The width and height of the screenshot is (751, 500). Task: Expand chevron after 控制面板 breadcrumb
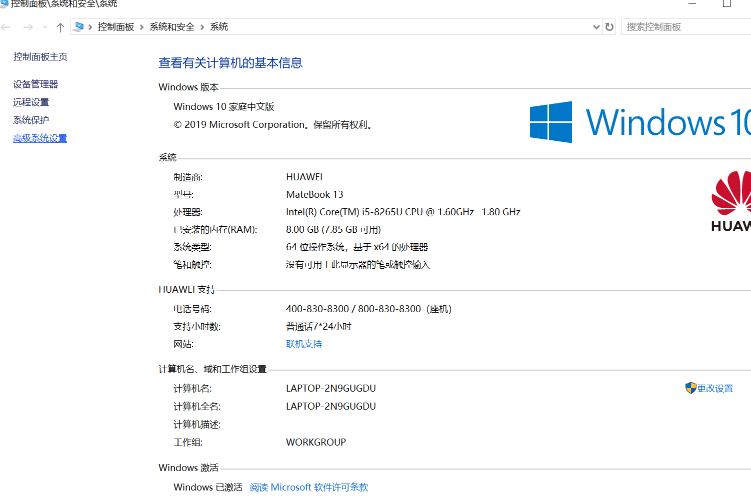click(142, 27)
